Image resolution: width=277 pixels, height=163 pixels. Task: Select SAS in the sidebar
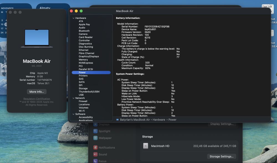pos(81,79)
